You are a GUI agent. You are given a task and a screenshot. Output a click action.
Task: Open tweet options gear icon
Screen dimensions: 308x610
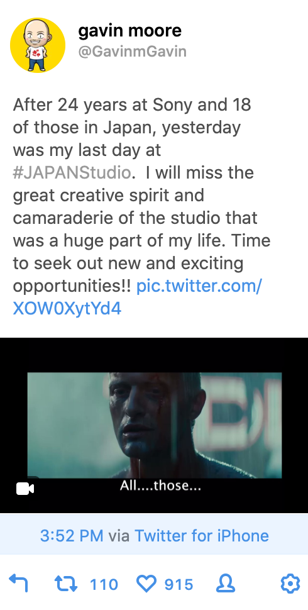(x=290, y=584)
